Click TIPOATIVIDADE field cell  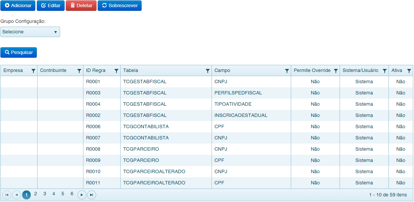251,104
